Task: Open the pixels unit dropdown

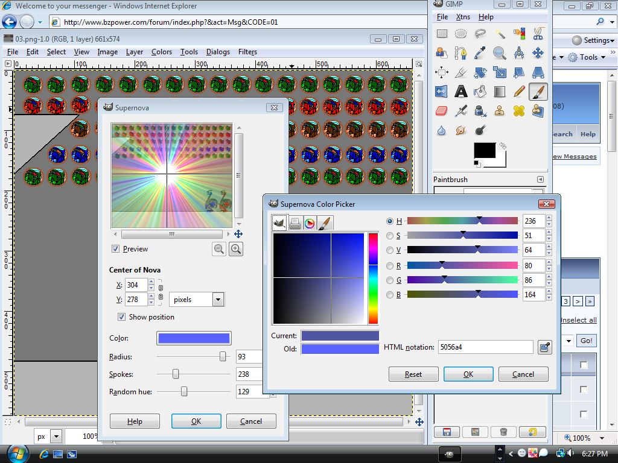Action: (x=197, y=299)
